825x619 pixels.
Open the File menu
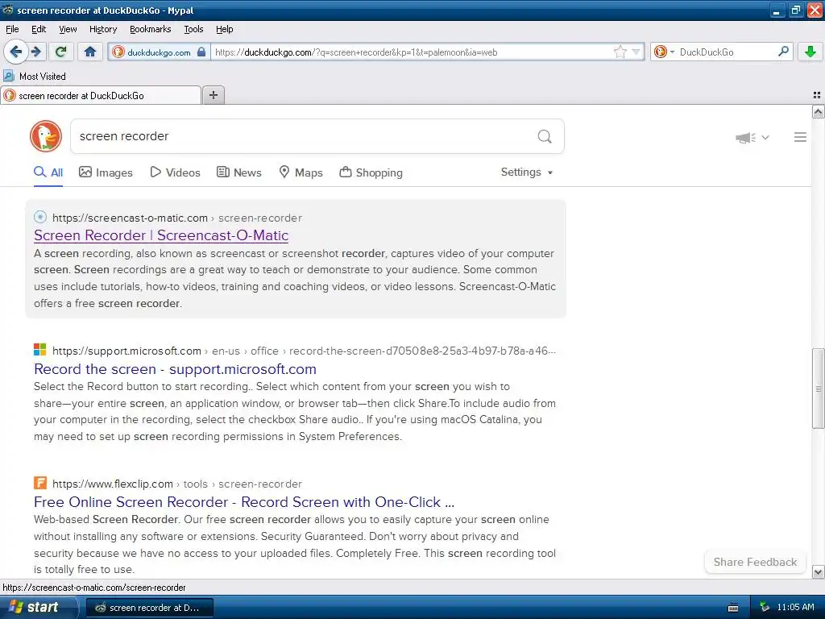point(12,29)
